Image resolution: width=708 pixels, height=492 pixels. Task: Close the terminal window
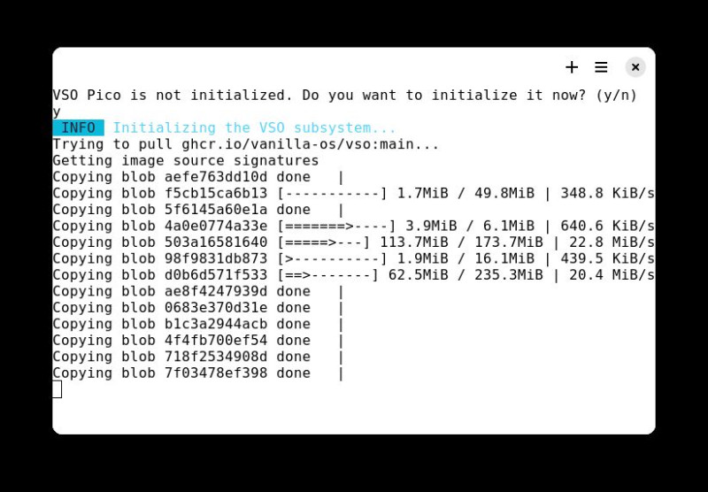pos(635,67)
